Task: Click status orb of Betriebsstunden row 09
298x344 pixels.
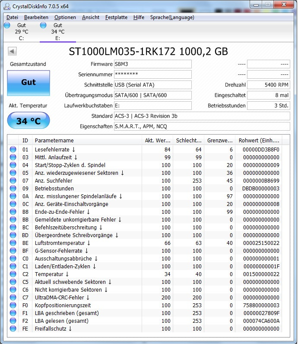Action: 13,189
